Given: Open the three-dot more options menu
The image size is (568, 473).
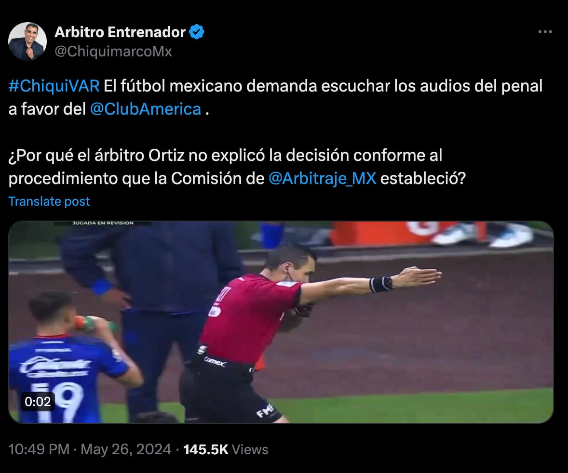Looking at the screenshot, I should tap(545, 32).
